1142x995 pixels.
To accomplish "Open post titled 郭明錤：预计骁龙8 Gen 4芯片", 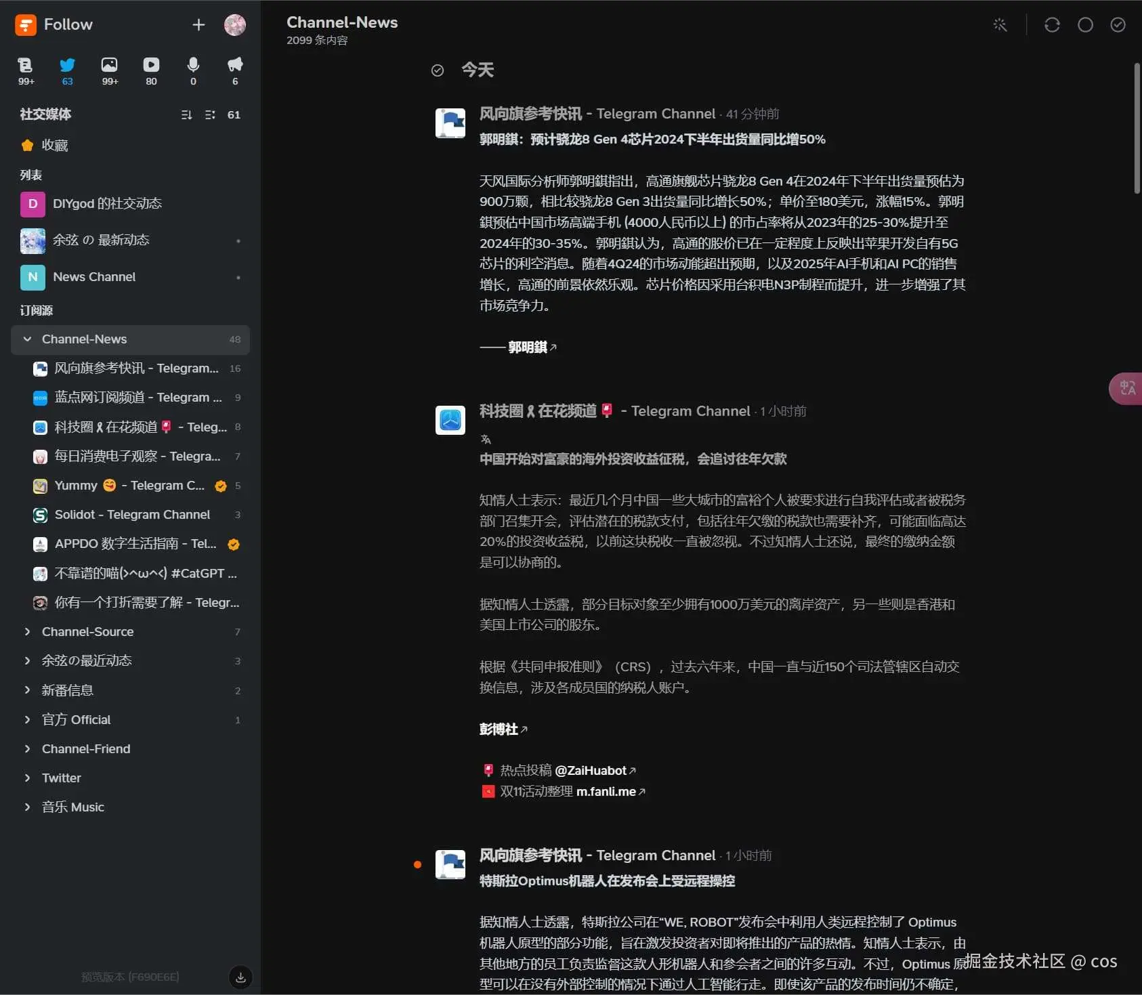I will tap(652, 140).
